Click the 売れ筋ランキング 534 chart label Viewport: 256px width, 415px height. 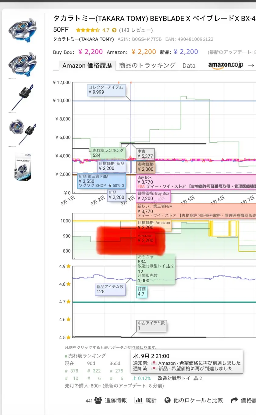[108, 153]
